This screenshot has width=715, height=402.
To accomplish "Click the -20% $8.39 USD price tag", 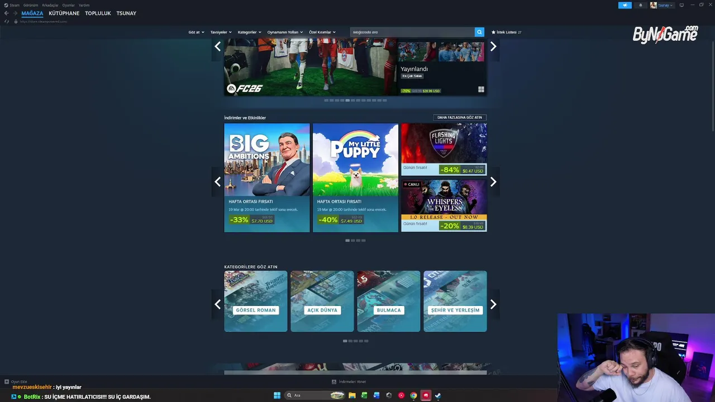I will pyautogui.click(x=462, y=226).
